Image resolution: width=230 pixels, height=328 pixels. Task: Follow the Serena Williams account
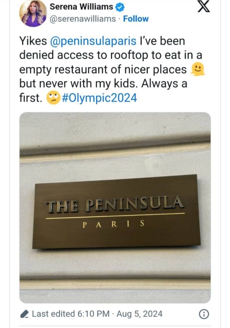pyautogui.click(x=136, y=19)
